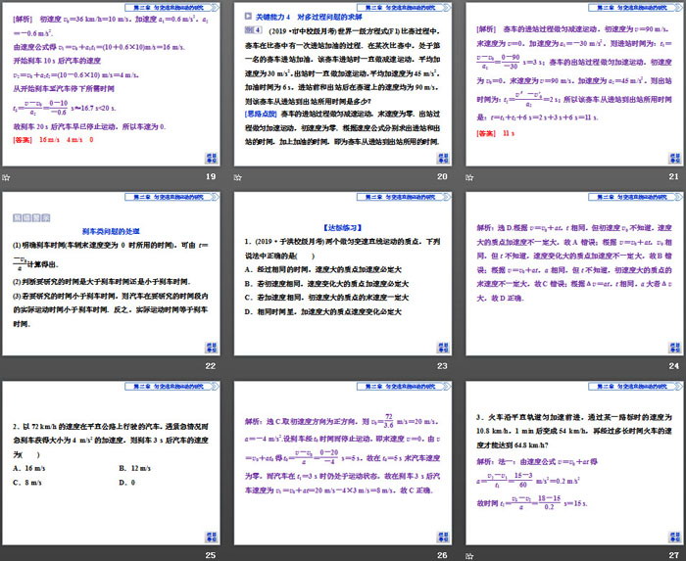This screenshot has width=686, height=561.
Task: Click the corner navigation icon on slide 19
Action: tap(212, 159)
